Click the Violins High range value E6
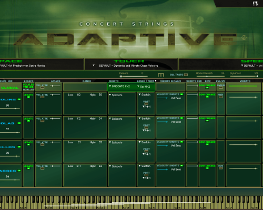The height and width of the screenshot is (210, 263). pos(100,94)
